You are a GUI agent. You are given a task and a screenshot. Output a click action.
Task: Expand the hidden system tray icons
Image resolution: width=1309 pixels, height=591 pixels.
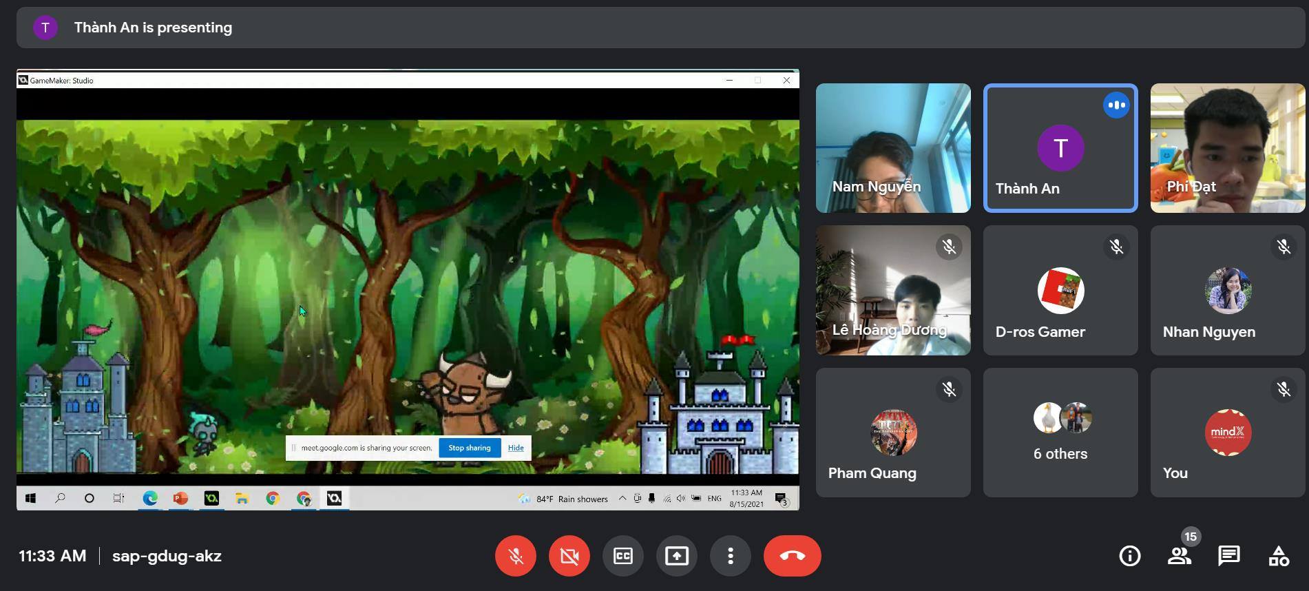(x=622, y=498)
